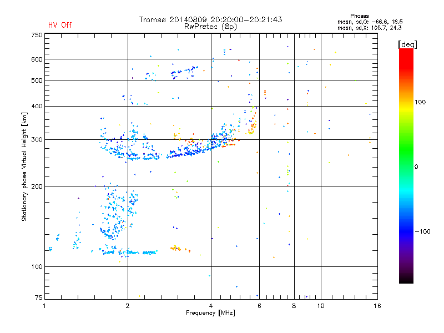Click the colorbar tick label '-100'
Screen dimensions: 444x333
[422, 231]
